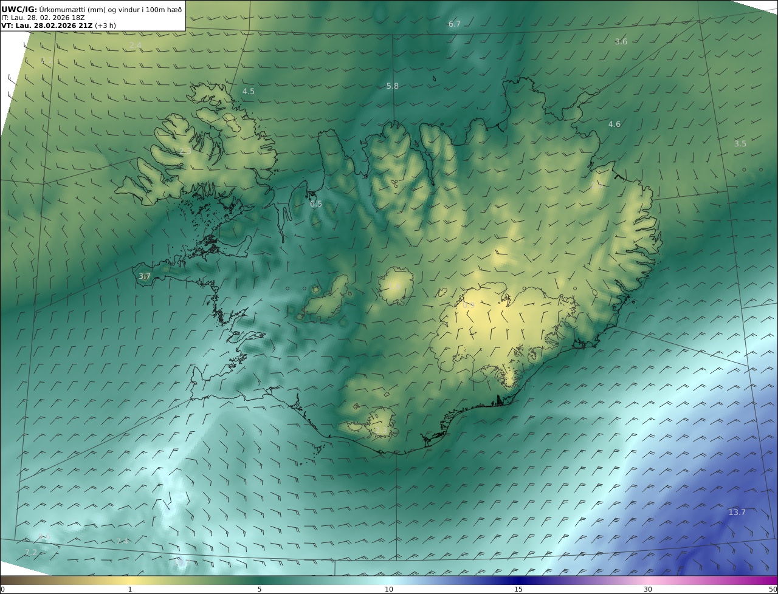Image resolution: width=778 pixels, height=594 pixels.
Task: Click the 3.7 precipitation value label
Action: click(x=145, y=276)
